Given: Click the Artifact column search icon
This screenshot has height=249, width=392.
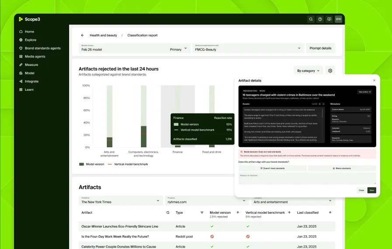Looking at the screenshot, I should coord(168,213).
